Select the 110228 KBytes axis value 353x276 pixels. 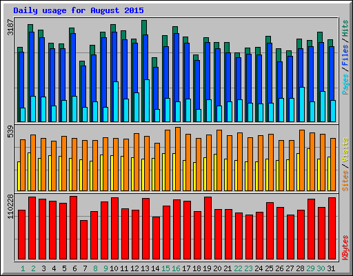[x=10, y=206]
